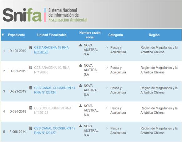Screen dimensions: 182x142
Task: Click Pesca y Acuicultura in row D-091-2019
Action: (x=118, y=70)
